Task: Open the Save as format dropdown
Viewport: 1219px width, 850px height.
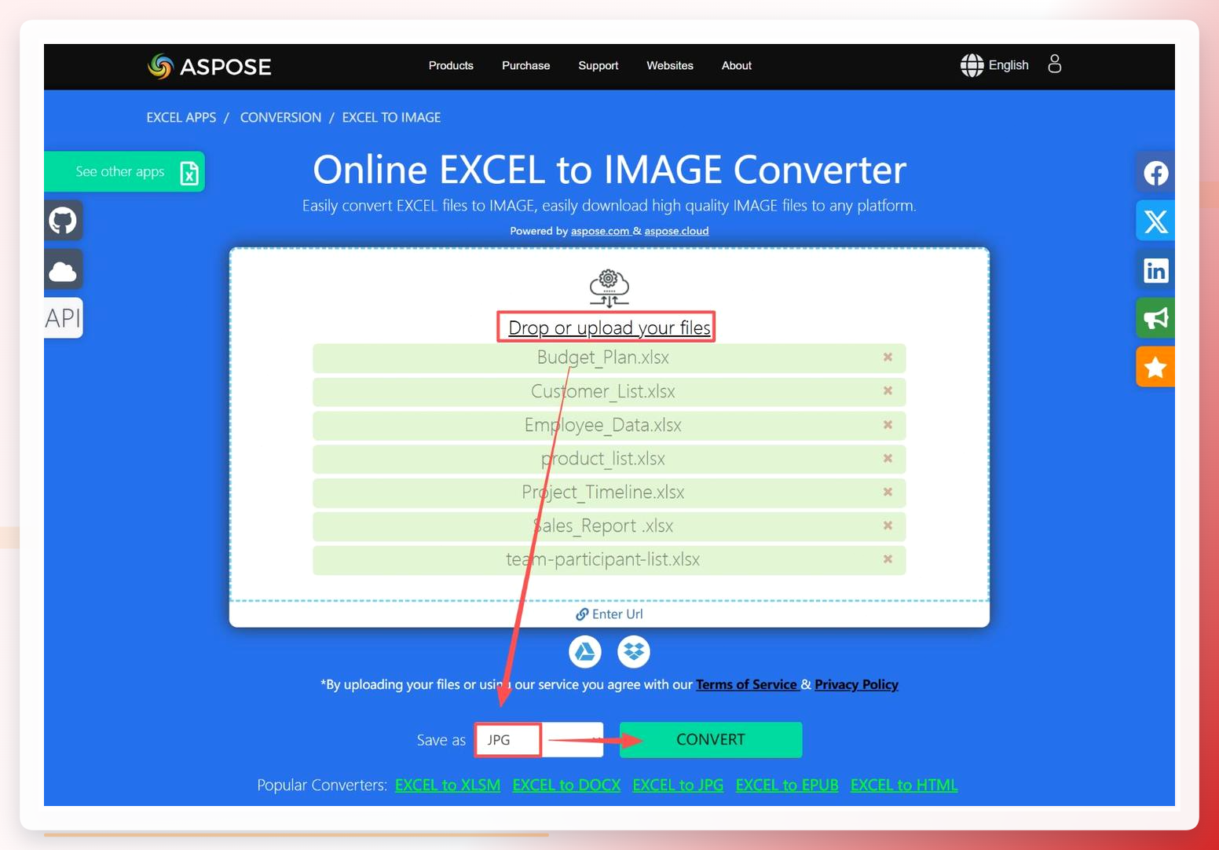Action: (539, 740)
